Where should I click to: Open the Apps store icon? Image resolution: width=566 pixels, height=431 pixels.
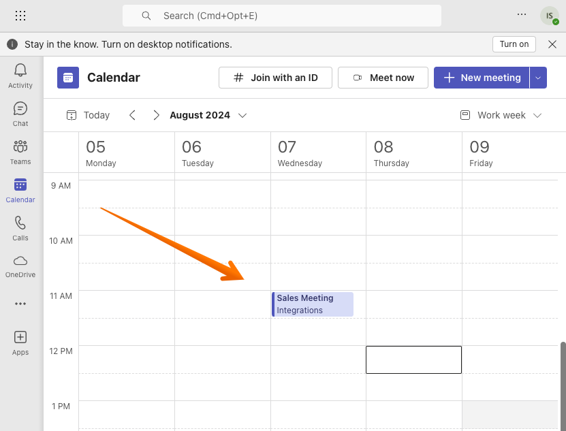[x=20, y=342]
